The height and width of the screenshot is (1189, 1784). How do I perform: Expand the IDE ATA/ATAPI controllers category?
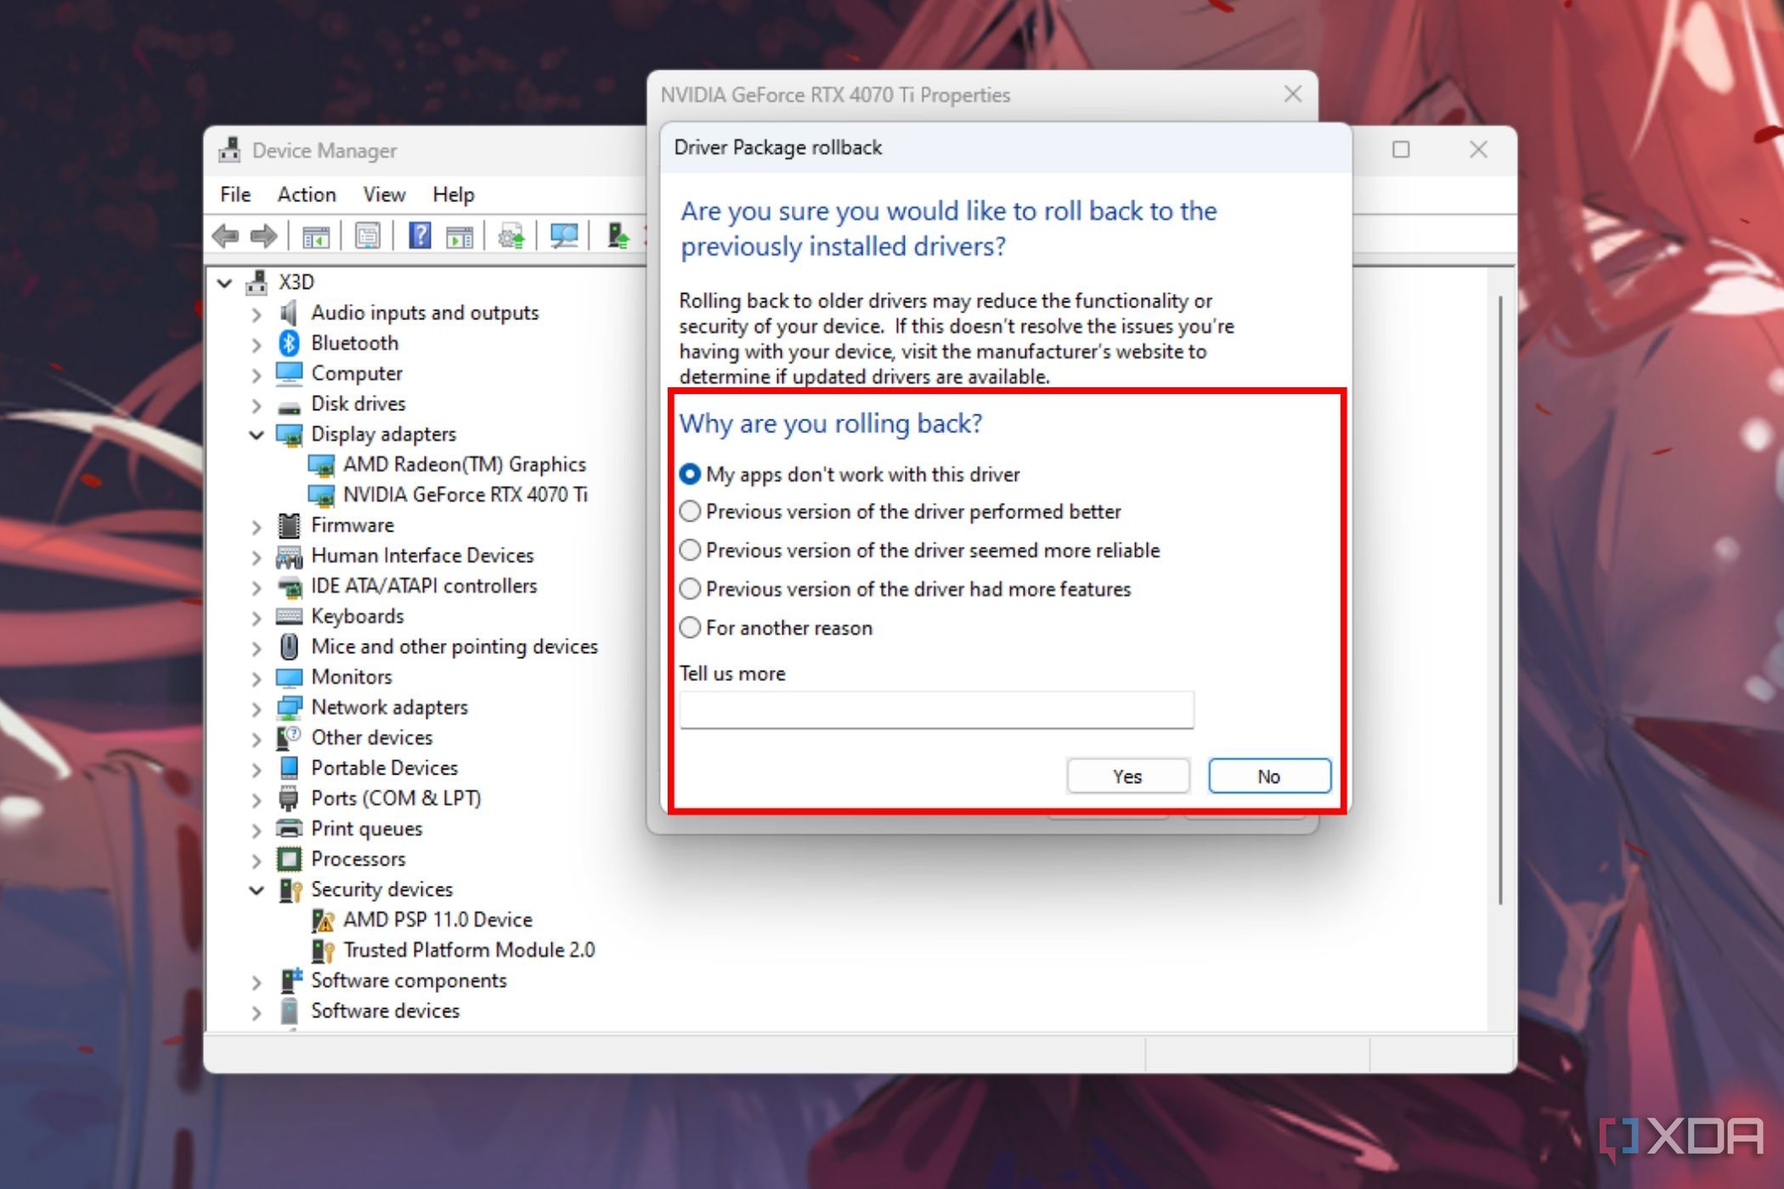point(257,587)
